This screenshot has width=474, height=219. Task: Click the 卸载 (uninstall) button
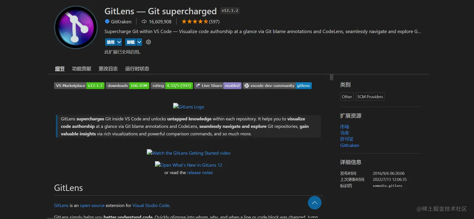[x=131, y=42]
